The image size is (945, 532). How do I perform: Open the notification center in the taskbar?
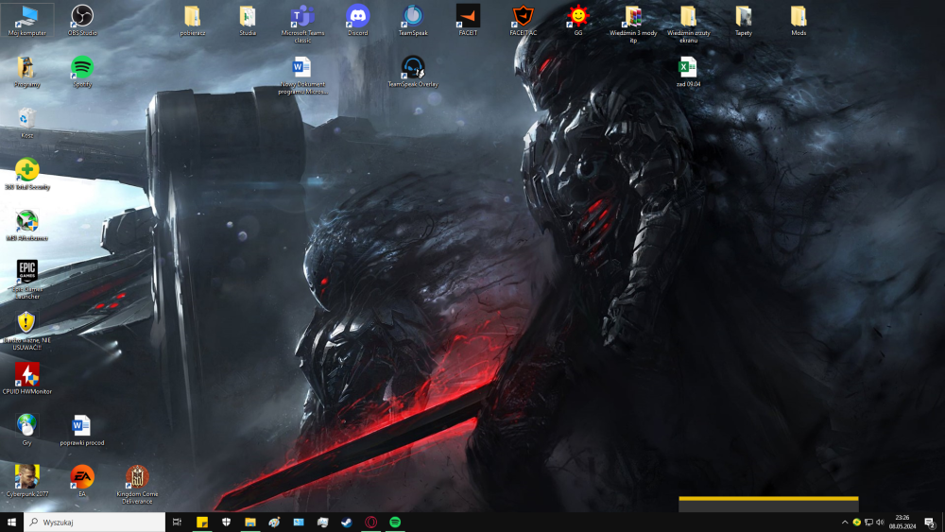tap(930, 522)
